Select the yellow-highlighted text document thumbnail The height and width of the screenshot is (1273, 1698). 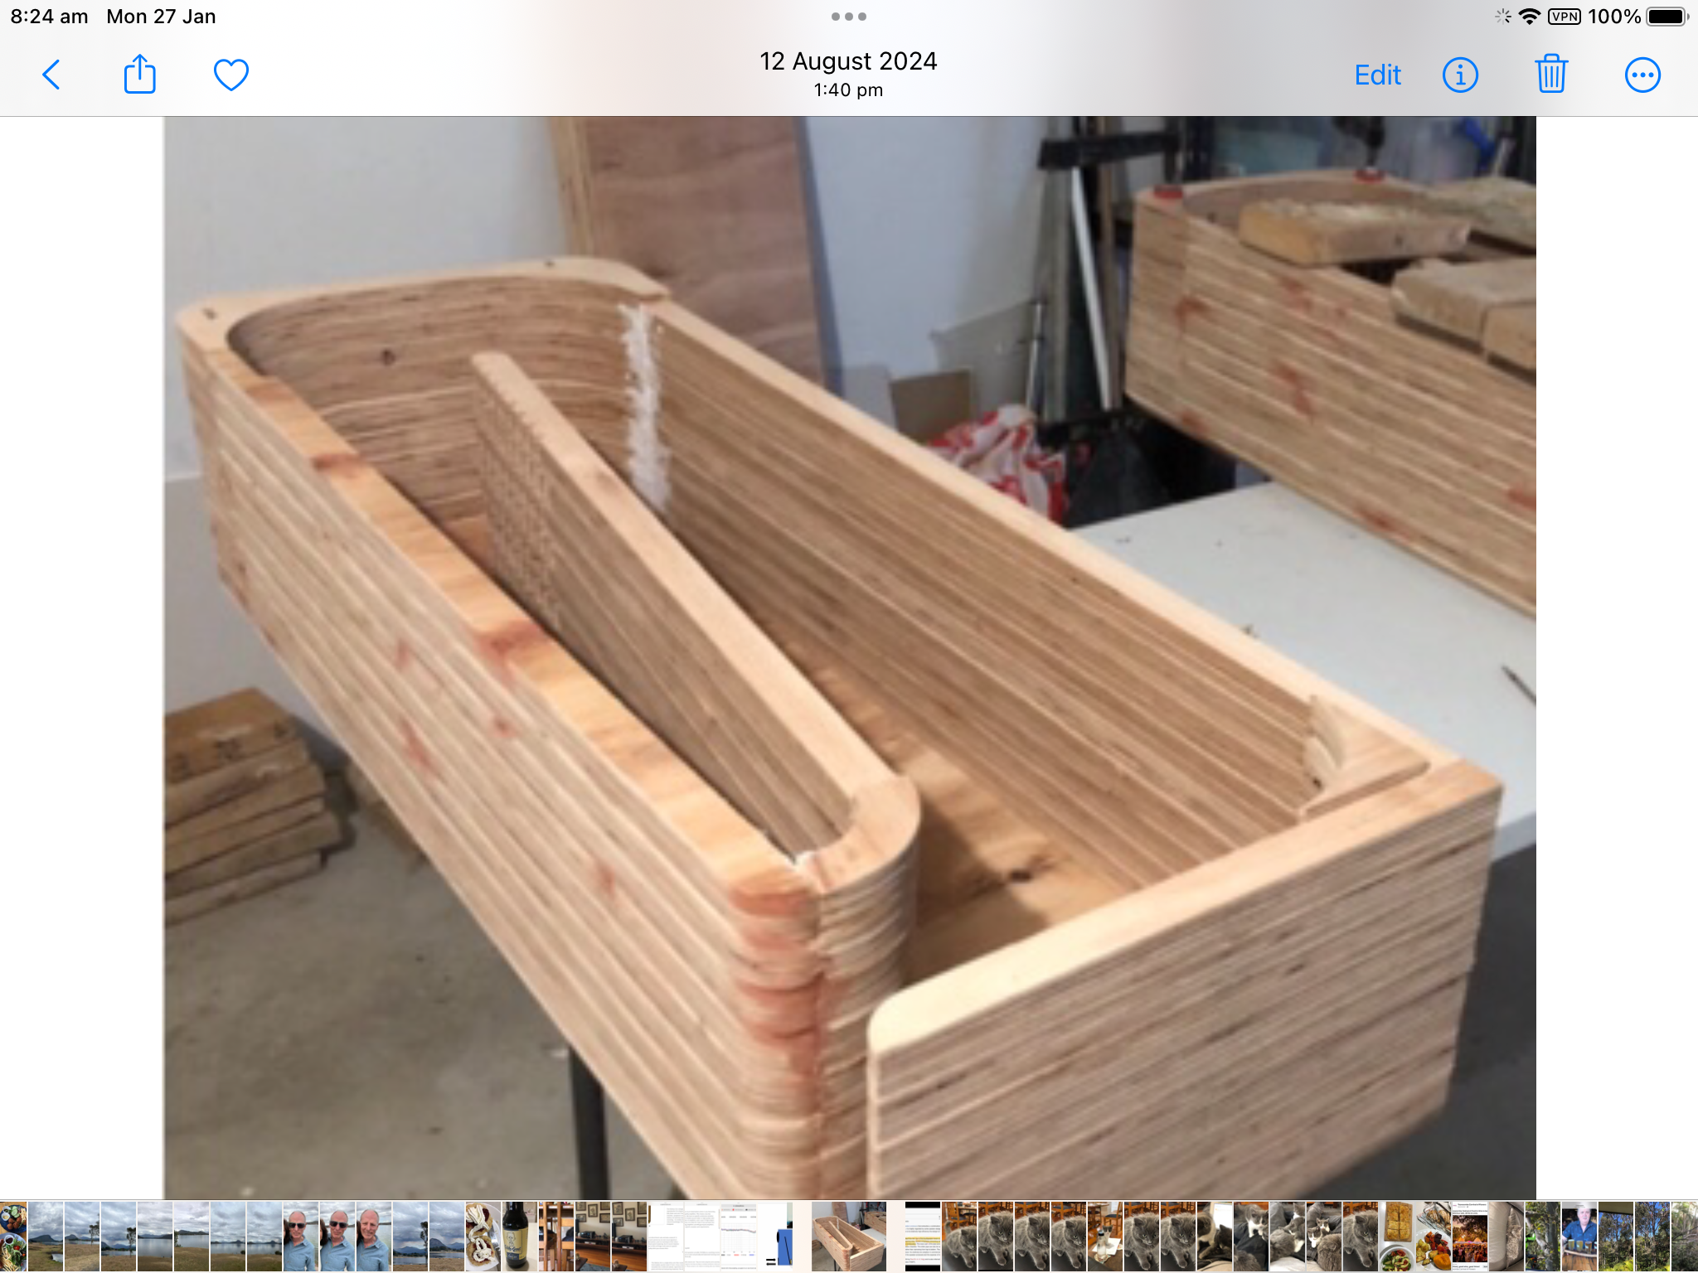(923, 1237)
